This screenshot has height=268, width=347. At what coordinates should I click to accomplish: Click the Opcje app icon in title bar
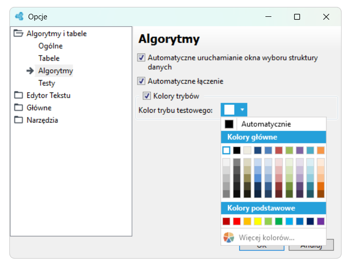[19, 16]
